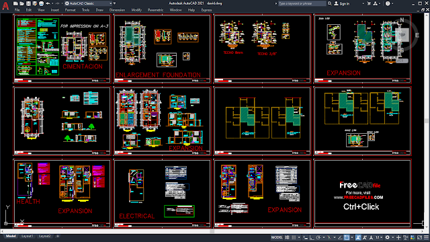Click the isolate objects icon
The height and width of the screenshot is (242, 430).
[x=406, y=237]
